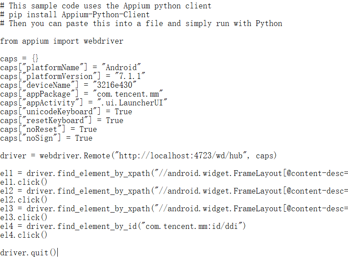Image resolution: width=348 pixels, height=258 pixels.
Task: Click the word 'webdriver' in the import line
Action: coord(103,41)
